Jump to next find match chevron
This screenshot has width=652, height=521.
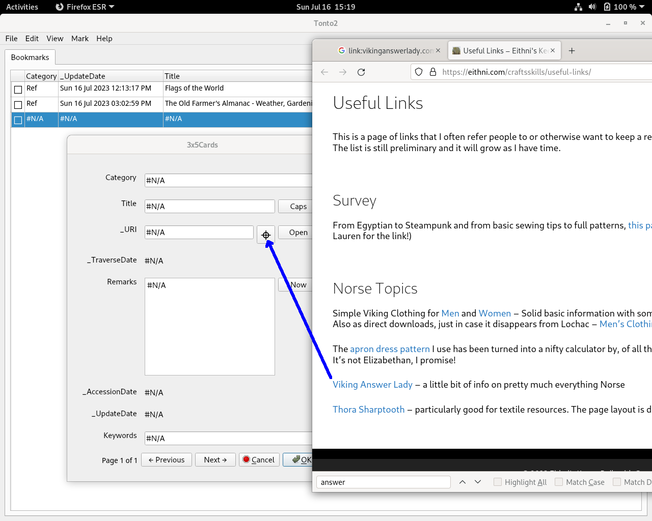[478, 482]
